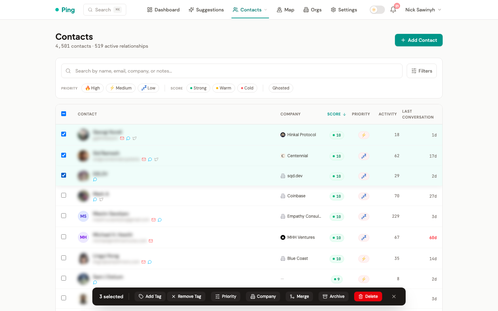Open the Priority bulk action menu
Screen dimensions: 498x311
pyautogui.click(x=225, y=296)
